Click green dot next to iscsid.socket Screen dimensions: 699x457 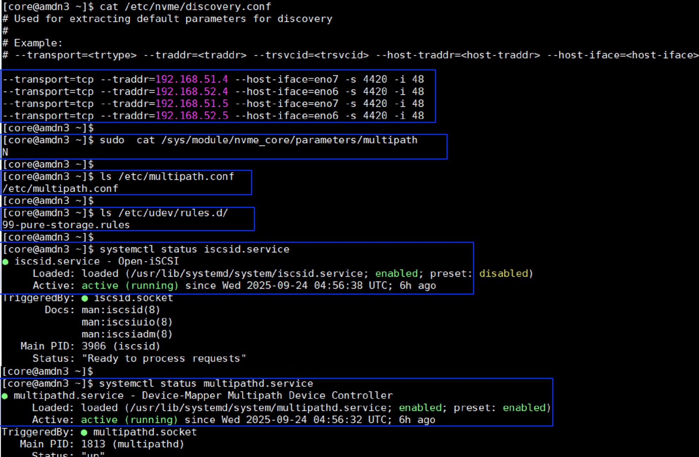point(85,298)
